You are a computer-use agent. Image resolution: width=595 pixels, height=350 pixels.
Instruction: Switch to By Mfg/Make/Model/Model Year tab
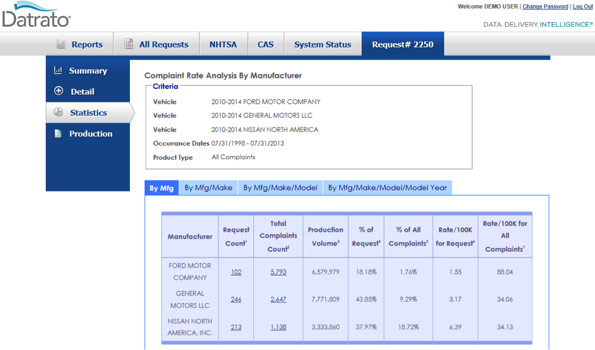tap(388, 188)
